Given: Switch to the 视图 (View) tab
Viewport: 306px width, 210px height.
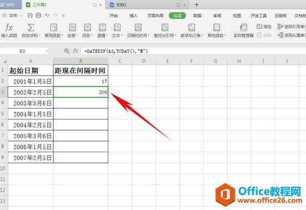Looking at the screenshot, I should [x=237, y=16].
